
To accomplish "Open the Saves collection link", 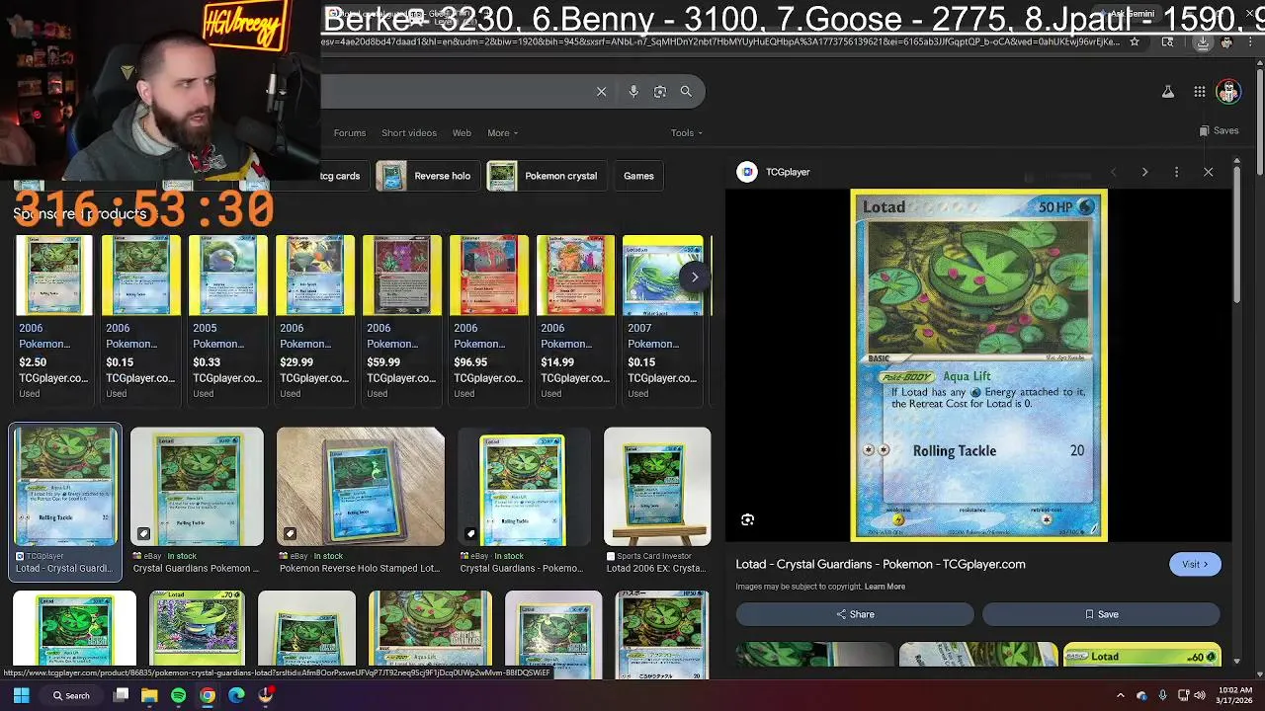I will point(1219,130).
